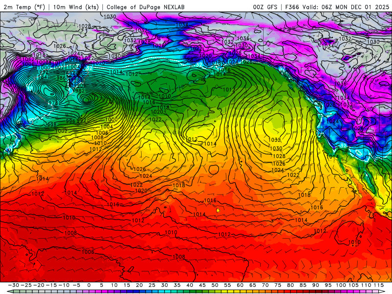Select the 110 colorbar label
This screenshot has width=392, height=294.
[366, 285]
